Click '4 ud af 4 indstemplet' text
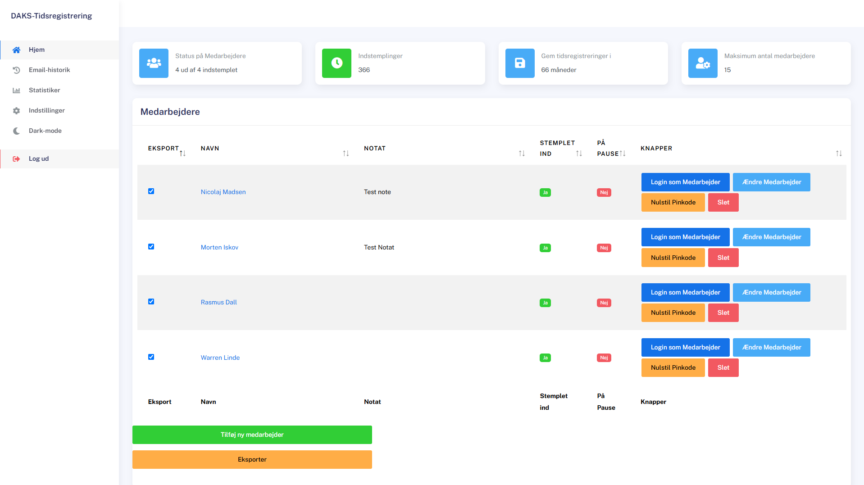This screenshot has width=864, height=485. click(206, 70)
